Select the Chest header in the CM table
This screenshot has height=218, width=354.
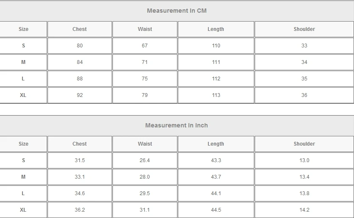coord(79,29)
